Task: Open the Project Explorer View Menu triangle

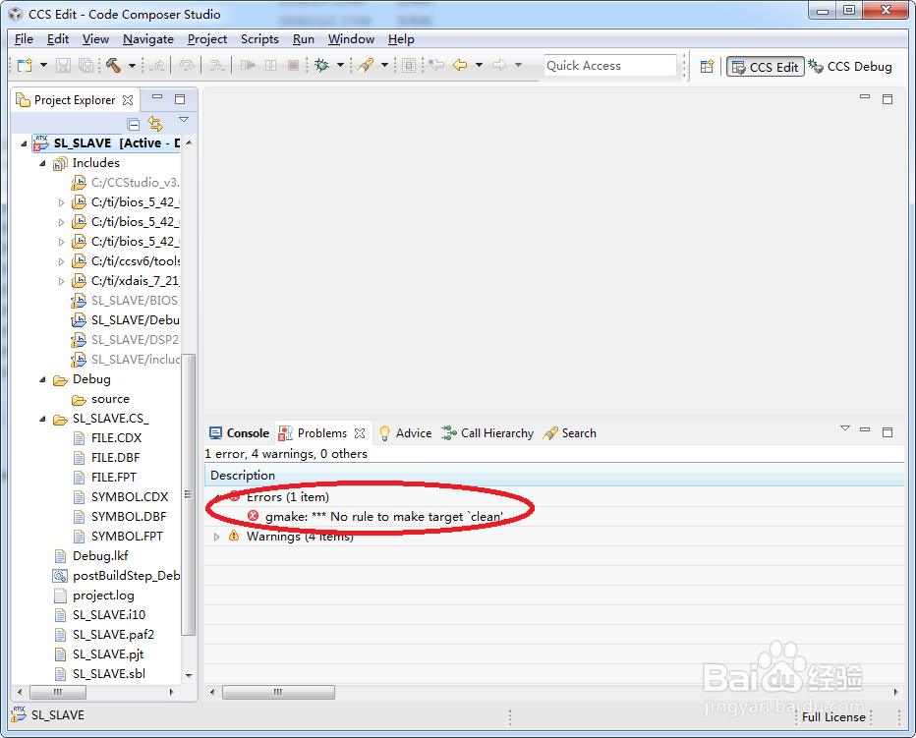Action: pos(184,120)
